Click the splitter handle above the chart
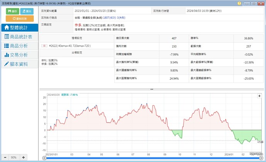This screenshot has width=266, height=162. click(x=152, y=89)
